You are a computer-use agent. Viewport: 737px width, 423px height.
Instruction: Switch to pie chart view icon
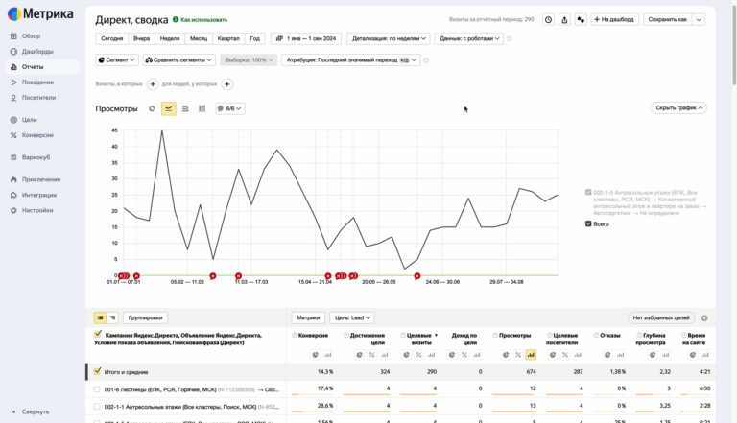(x=152, y=108)
